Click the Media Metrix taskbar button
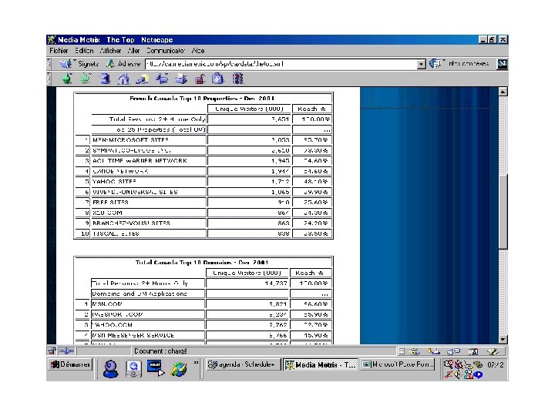The image size is (555, 416). (321, 364)
